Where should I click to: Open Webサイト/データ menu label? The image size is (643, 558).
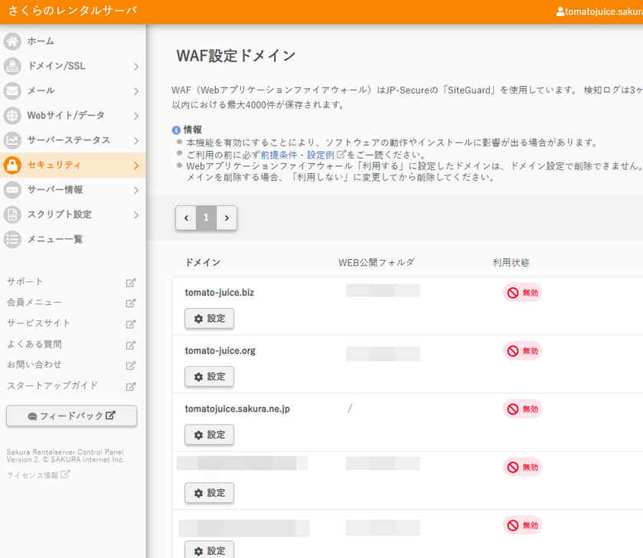(x=66, y=116)
